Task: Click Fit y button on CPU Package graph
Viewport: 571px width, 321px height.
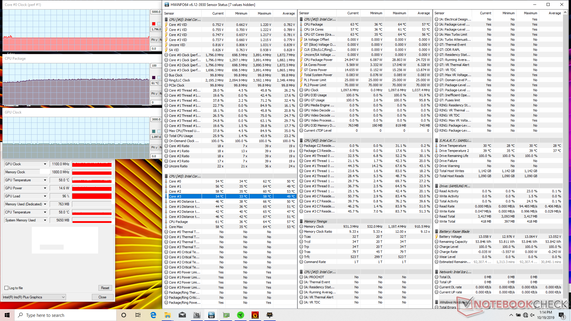Action: pos(154,94)
